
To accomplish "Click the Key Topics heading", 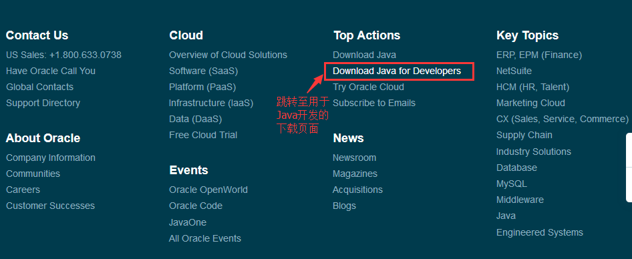I will pos(528,35).
